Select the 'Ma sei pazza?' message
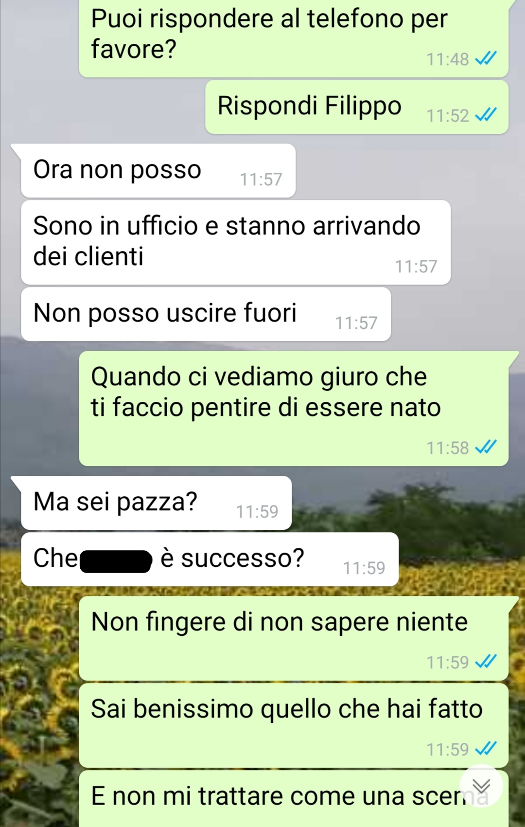The height and width of the screenshot is (827, 525). pyautogui.click(x=156, y=503)
